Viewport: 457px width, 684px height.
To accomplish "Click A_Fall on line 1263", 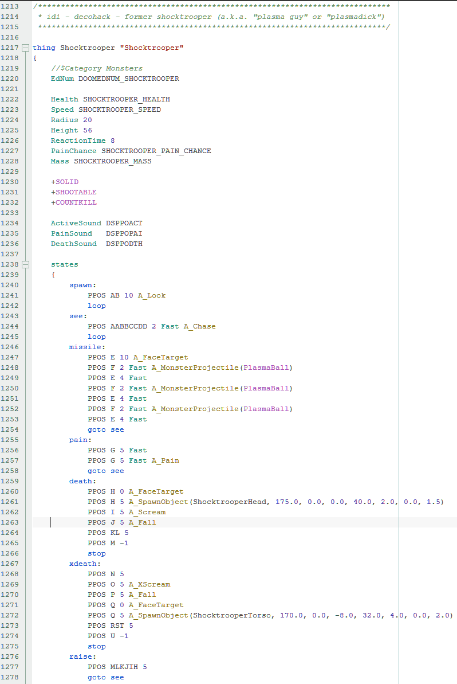I will pyautogui.click(x=143, y=522).
